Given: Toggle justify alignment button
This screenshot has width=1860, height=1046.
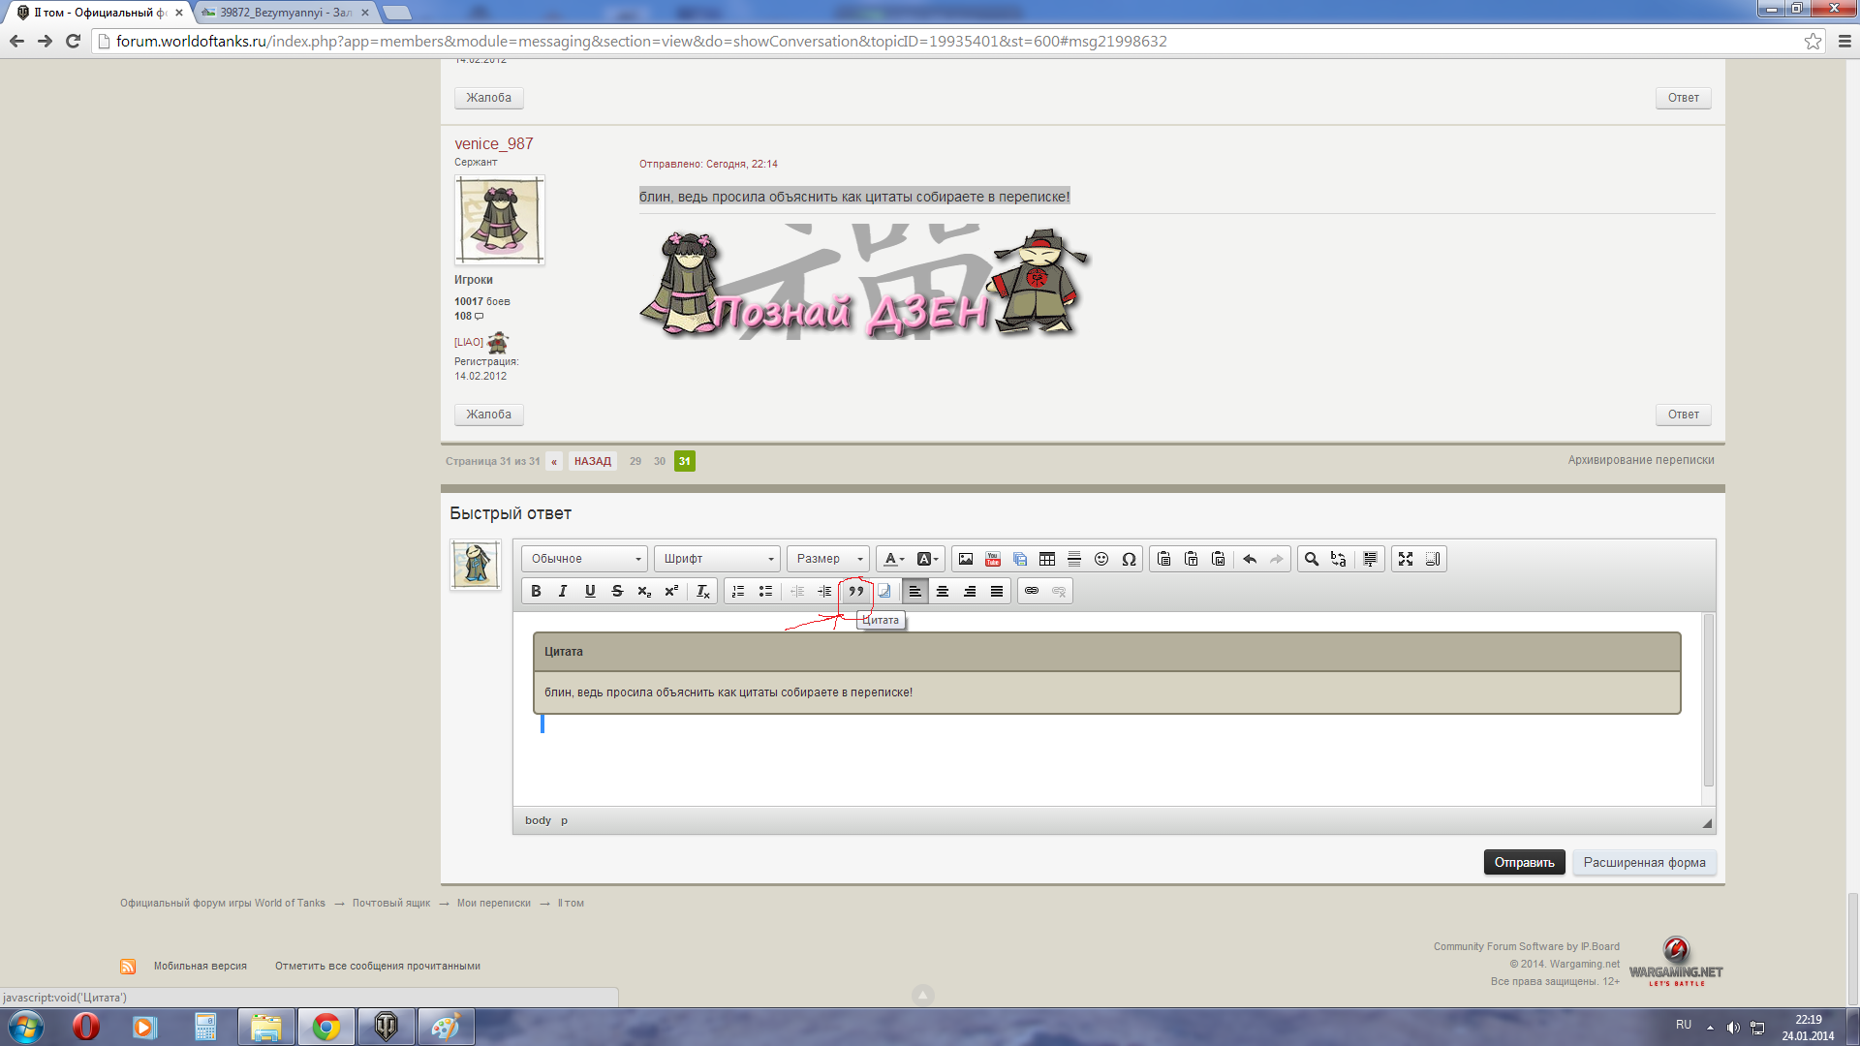Looking at the screenshot, I should tap(997, 591).
